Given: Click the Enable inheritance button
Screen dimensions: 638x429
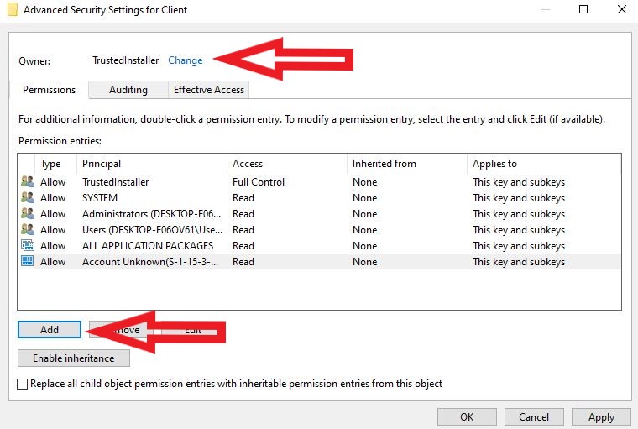Looking at the screenshot, I should 73,358.
